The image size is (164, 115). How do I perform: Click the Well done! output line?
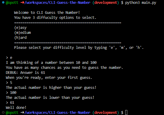click(x=16, y=107)
